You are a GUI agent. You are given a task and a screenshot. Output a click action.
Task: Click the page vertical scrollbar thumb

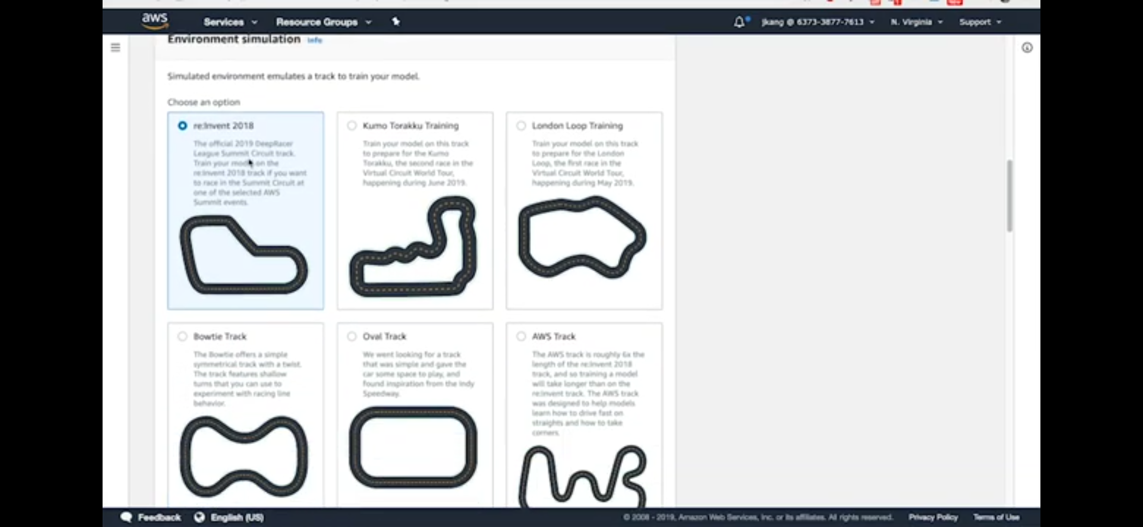pos(1009,196)
